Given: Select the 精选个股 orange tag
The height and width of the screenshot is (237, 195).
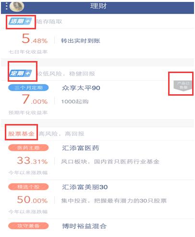Looking at the screenshot, I should 28,187.
